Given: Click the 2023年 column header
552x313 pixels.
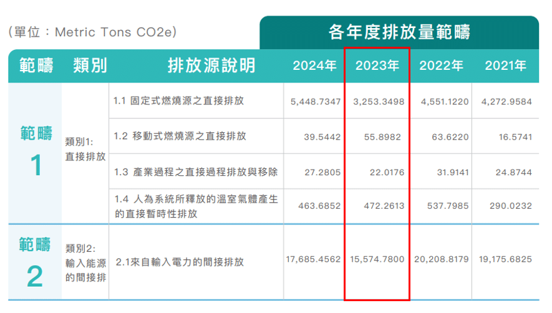Looking at the screenshot, I should click(377, 65).
